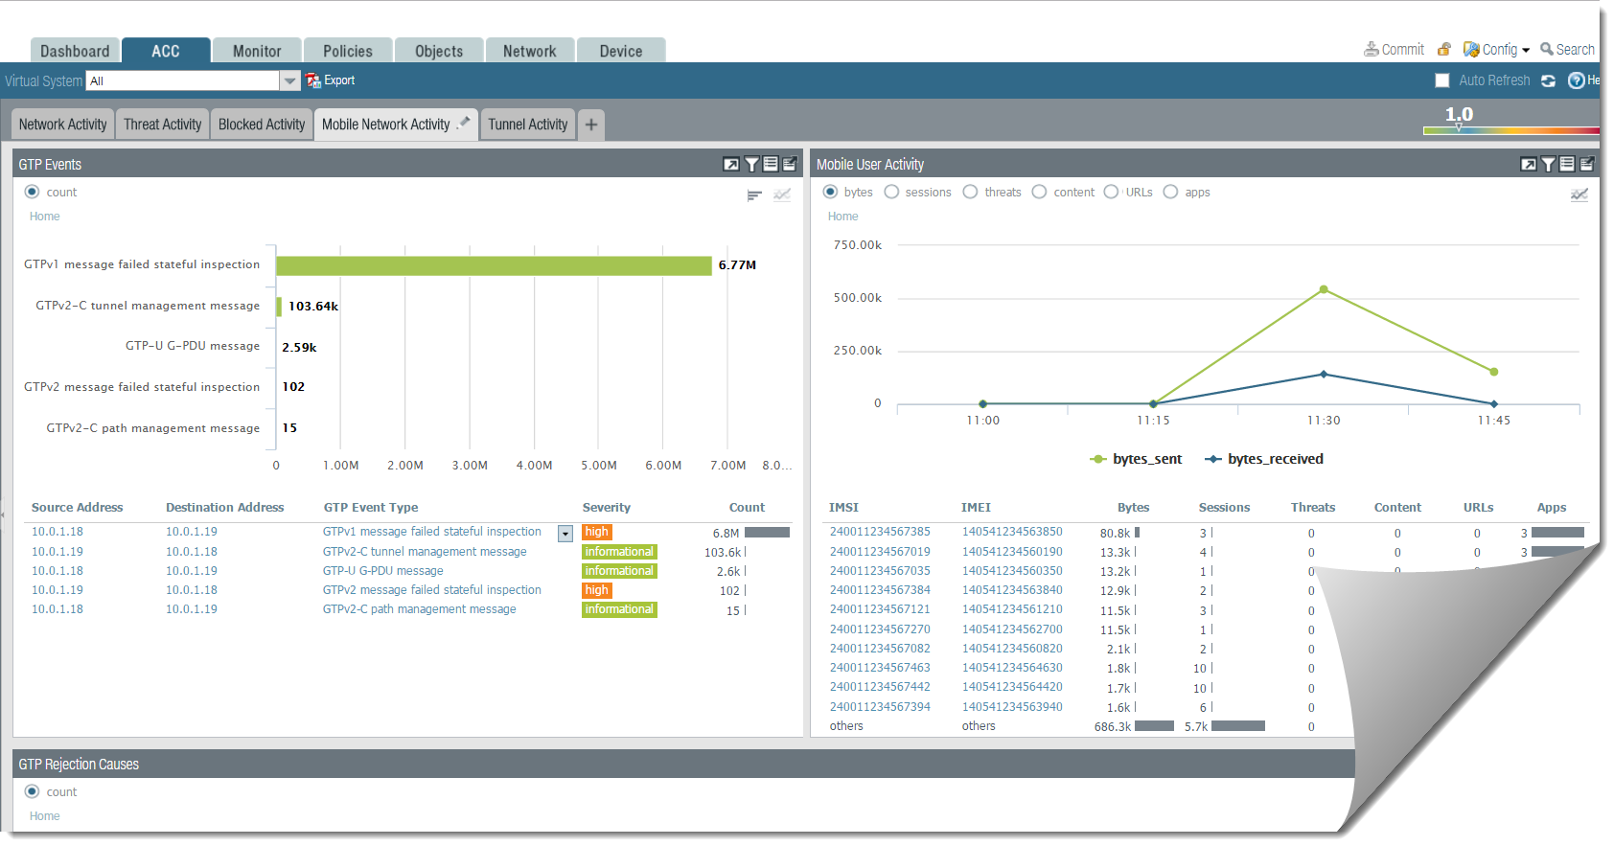
Task: Click IMSI link 240011234567385
Action: pyautogui.click(x=879, y=532)
